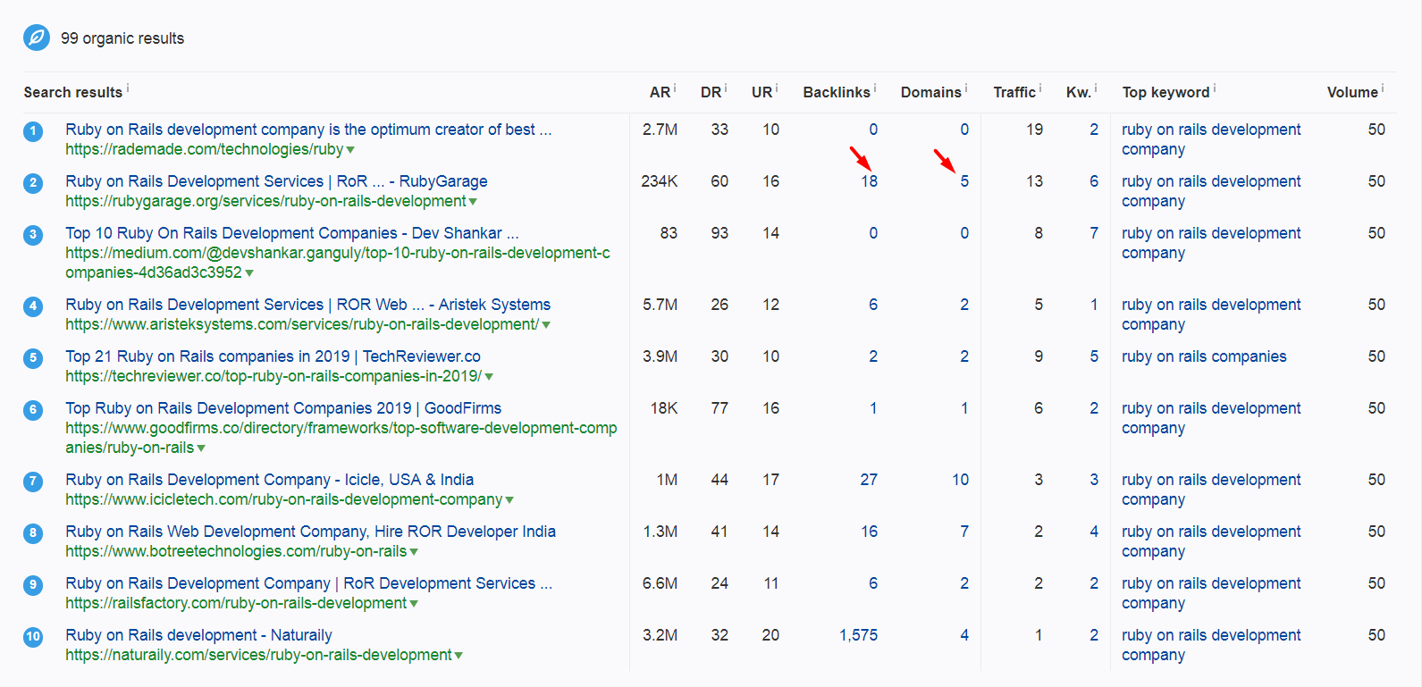Sort by the UR column header
The height and width of the screenshot is (687, 1422).
coord(761,92)
